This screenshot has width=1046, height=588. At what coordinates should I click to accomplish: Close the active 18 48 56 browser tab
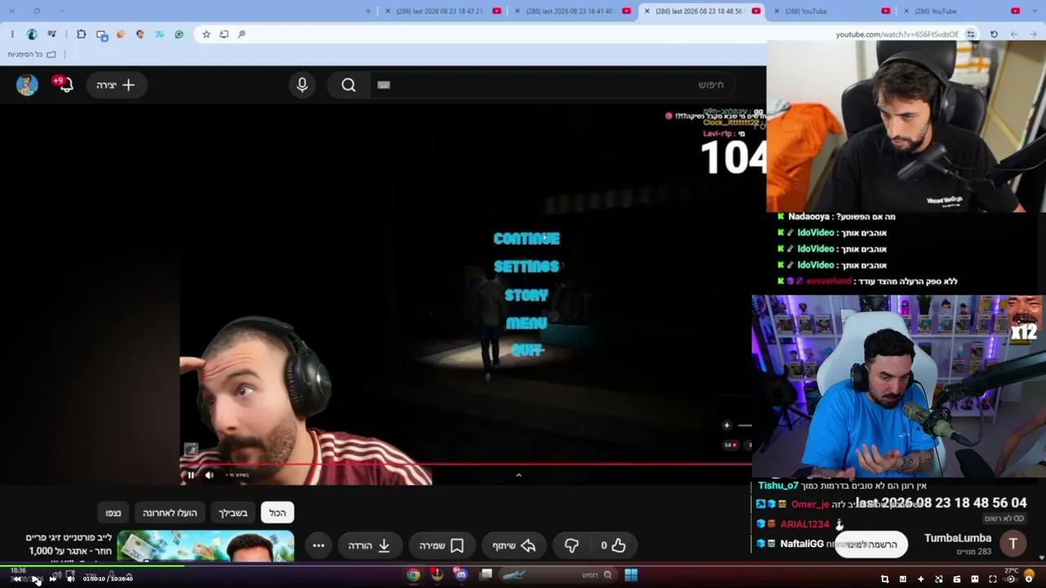[647, 11]
